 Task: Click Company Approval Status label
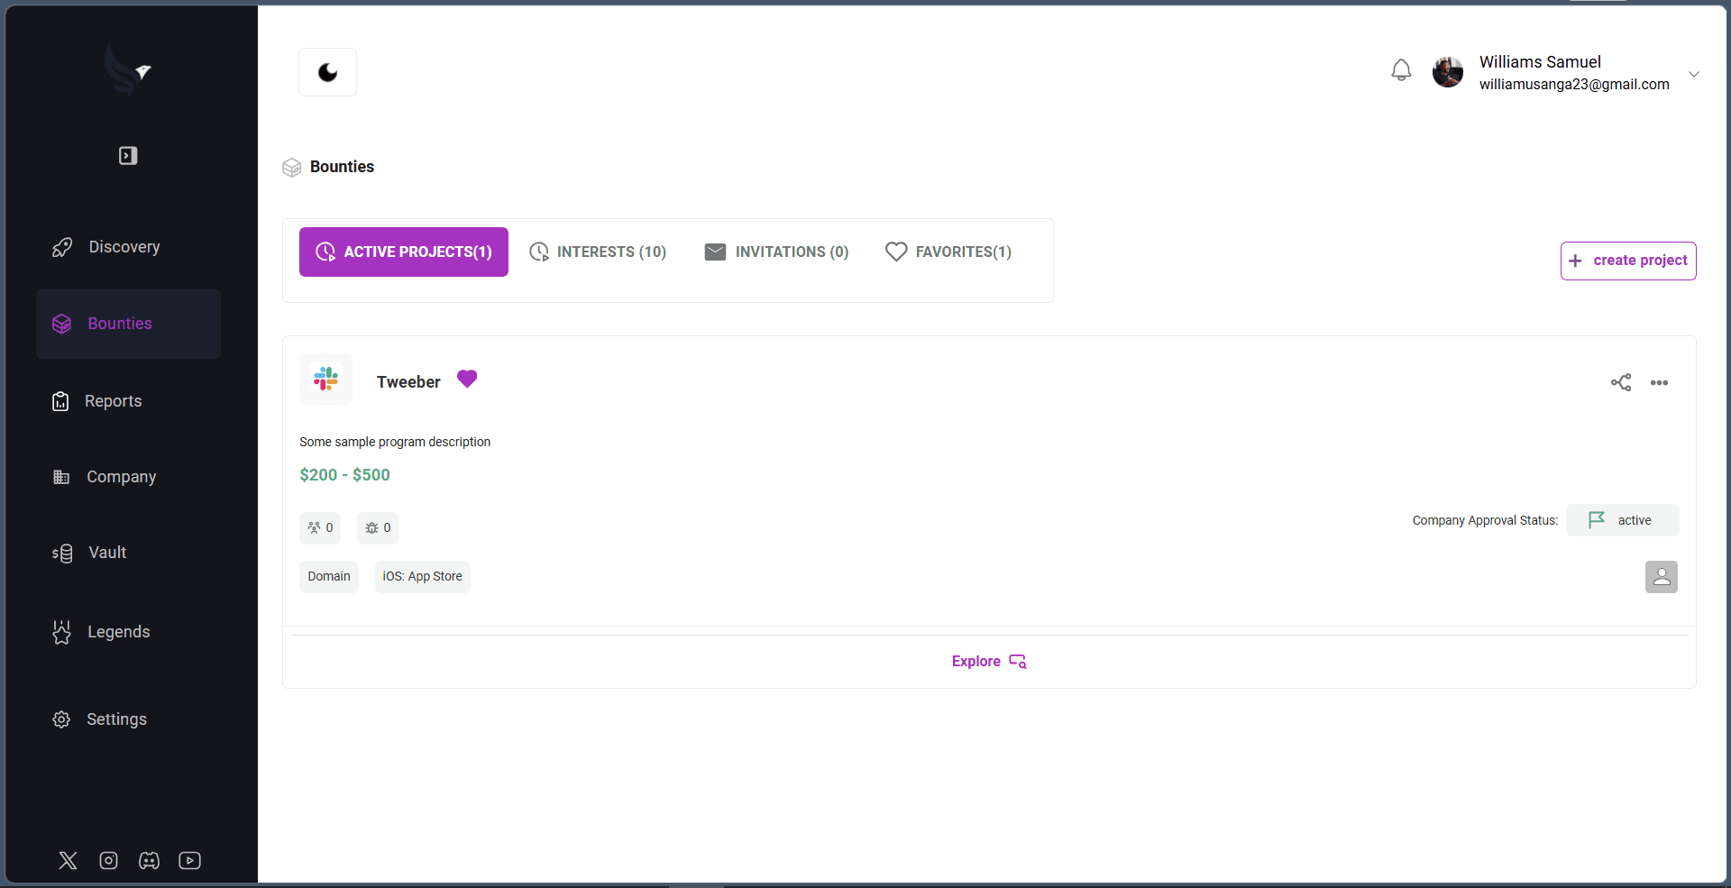pyautogui.click(x=1485, y=520)
